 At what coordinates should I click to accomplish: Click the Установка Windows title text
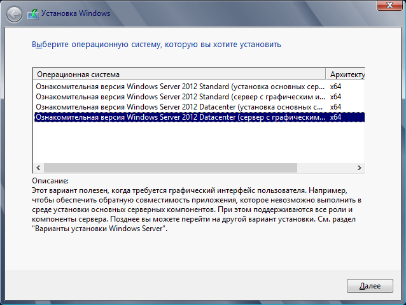click(x=76, y=13)
